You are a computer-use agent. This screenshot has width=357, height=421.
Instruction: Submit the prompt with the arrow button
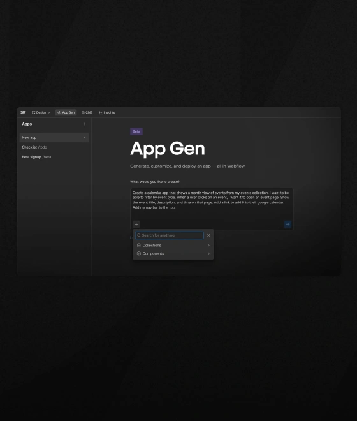tap(288, 224)
